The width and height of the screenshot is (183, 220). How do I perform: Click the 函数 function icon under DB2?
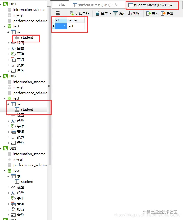13,120
